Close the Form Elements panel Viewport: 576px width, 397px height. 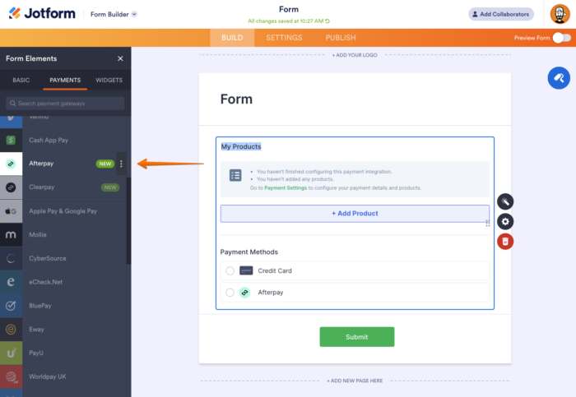tap(120, 58)
